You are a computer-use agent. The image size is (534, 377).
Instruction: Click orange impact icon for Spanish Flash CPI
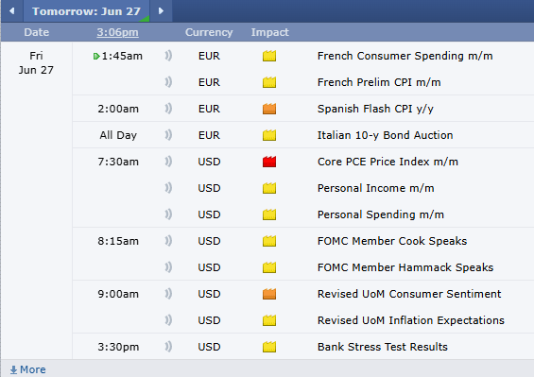(269, 109)
